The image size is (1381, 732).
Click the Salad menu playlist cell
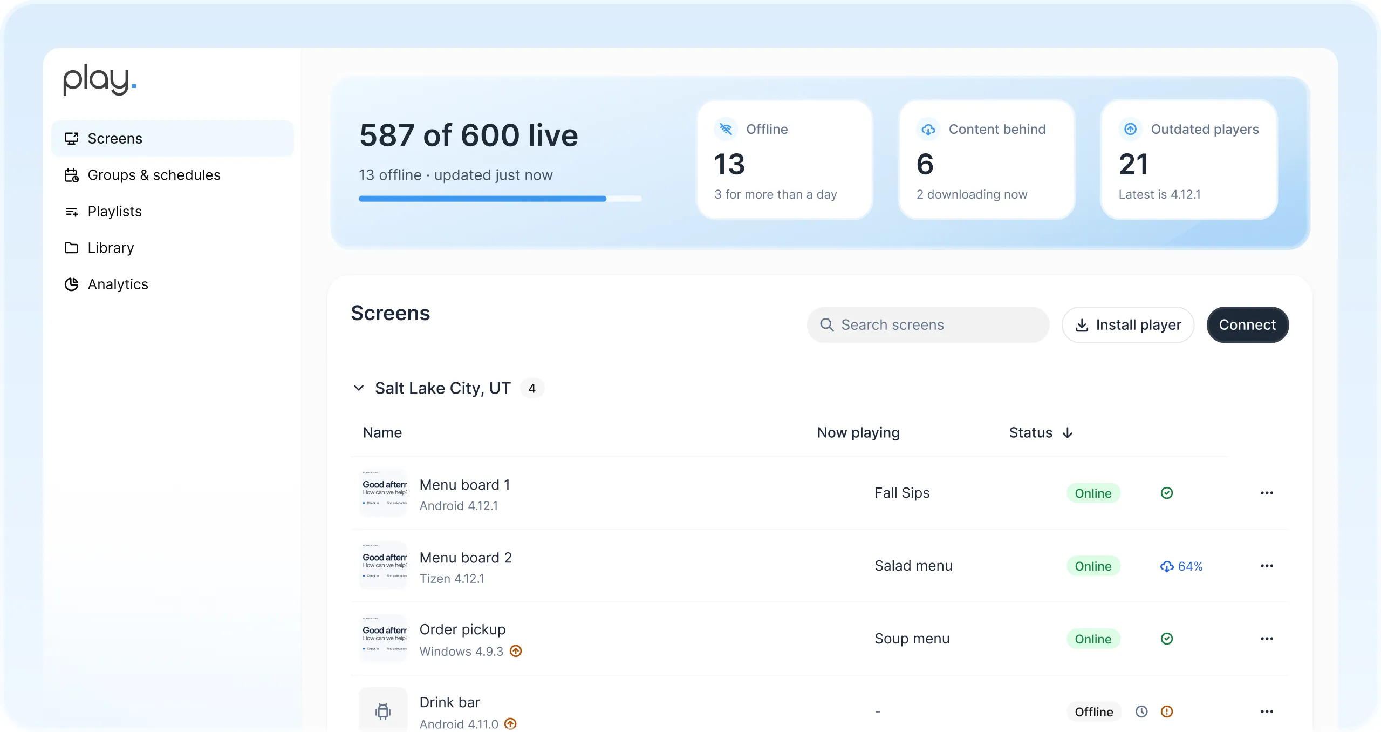914,566
